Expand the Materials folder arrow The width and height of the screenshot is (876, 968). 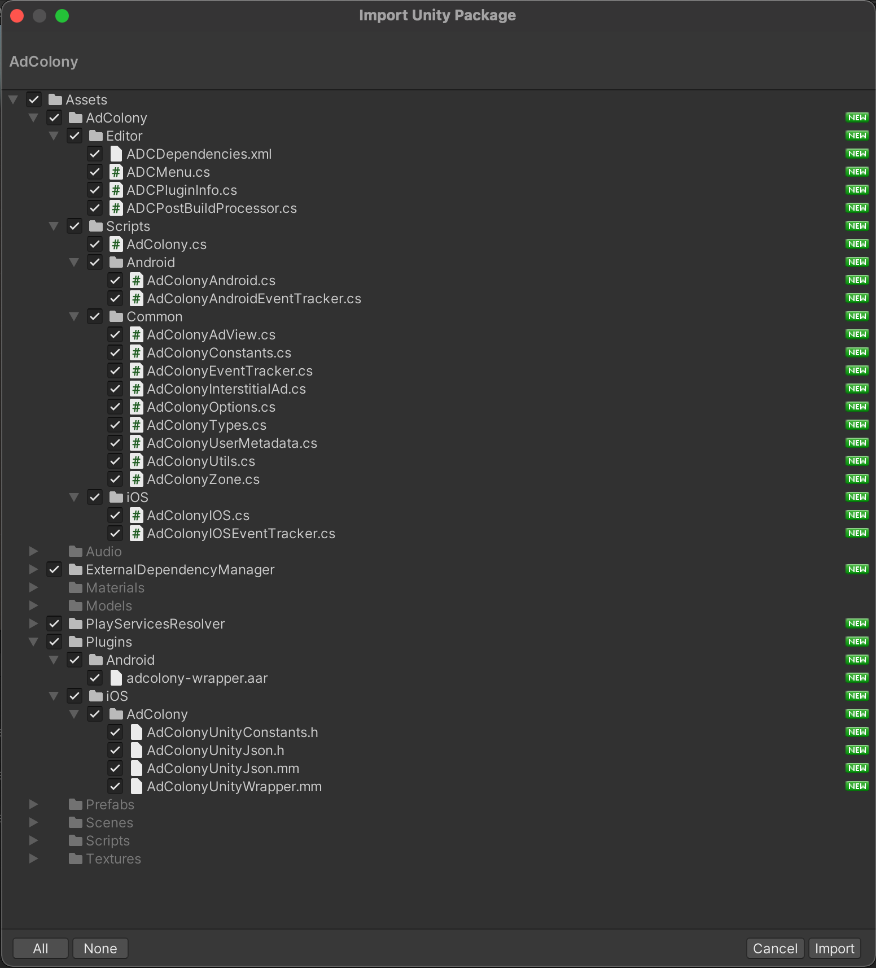click(x=34, y=587)
